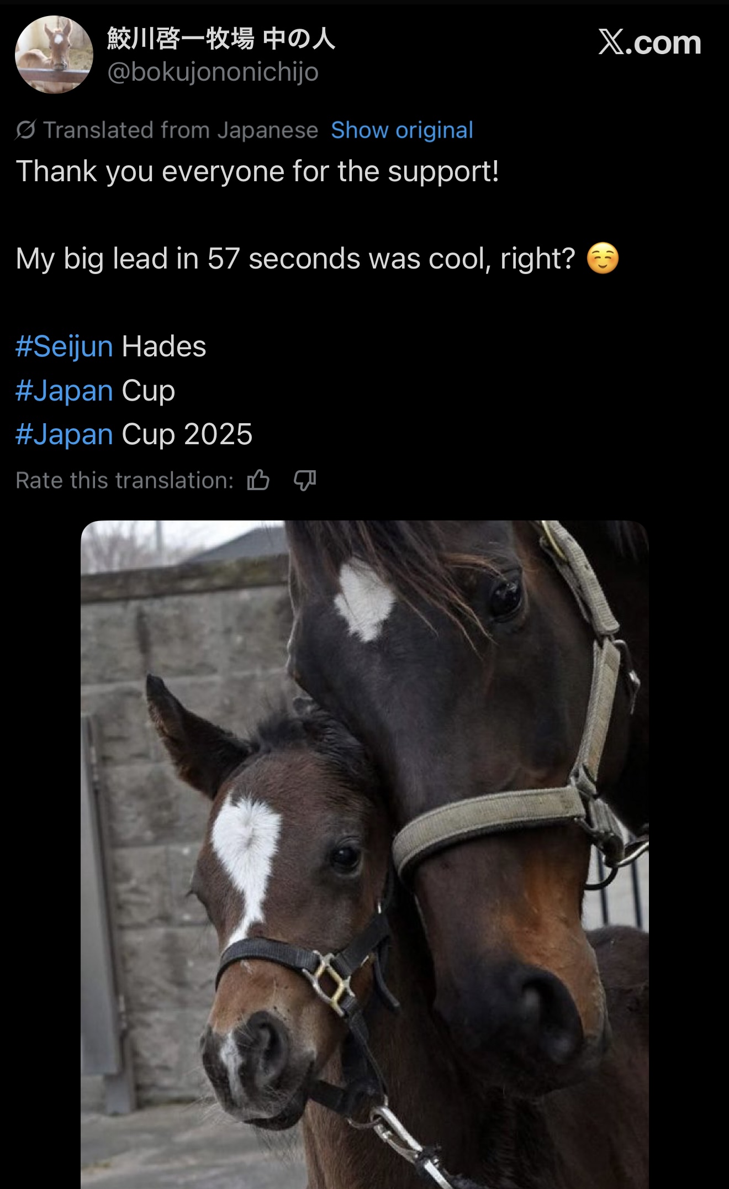
Task: Show original Japanese text
Action: click(402, 130)
